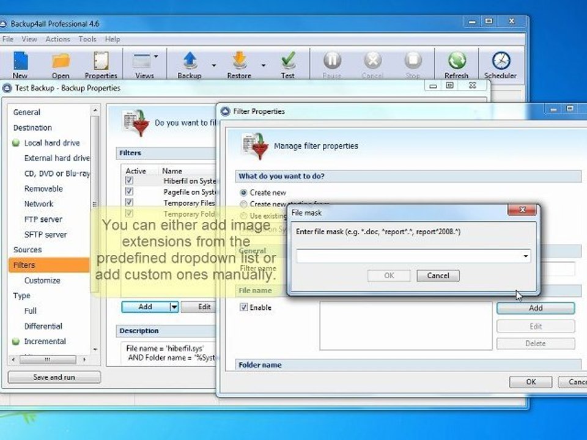Open the file mask combo box dropdown
This screenshot has width=587, height=440.
(526, 256)
